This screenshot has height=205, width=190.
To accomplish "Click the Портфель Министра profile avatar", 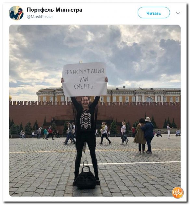I will tap(16, 13).
